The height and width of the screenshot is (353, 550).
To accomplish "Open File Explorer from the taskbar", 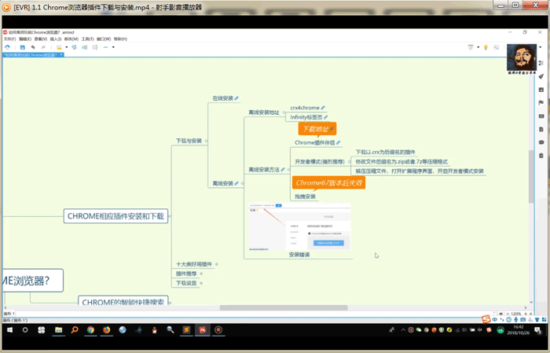I will click(x=59, y=330).
